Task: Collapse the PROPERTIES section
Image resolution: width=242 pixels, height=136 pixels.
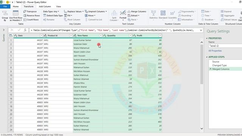Action: point(207,38)
